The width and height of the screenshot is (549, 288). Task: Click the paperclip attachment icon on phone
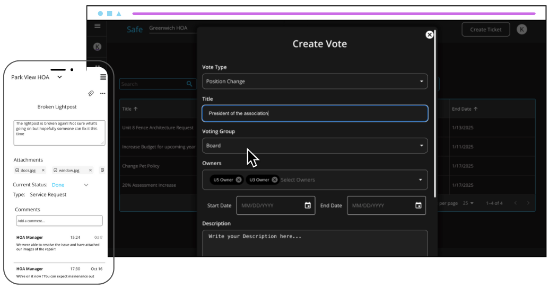point(91,94)
